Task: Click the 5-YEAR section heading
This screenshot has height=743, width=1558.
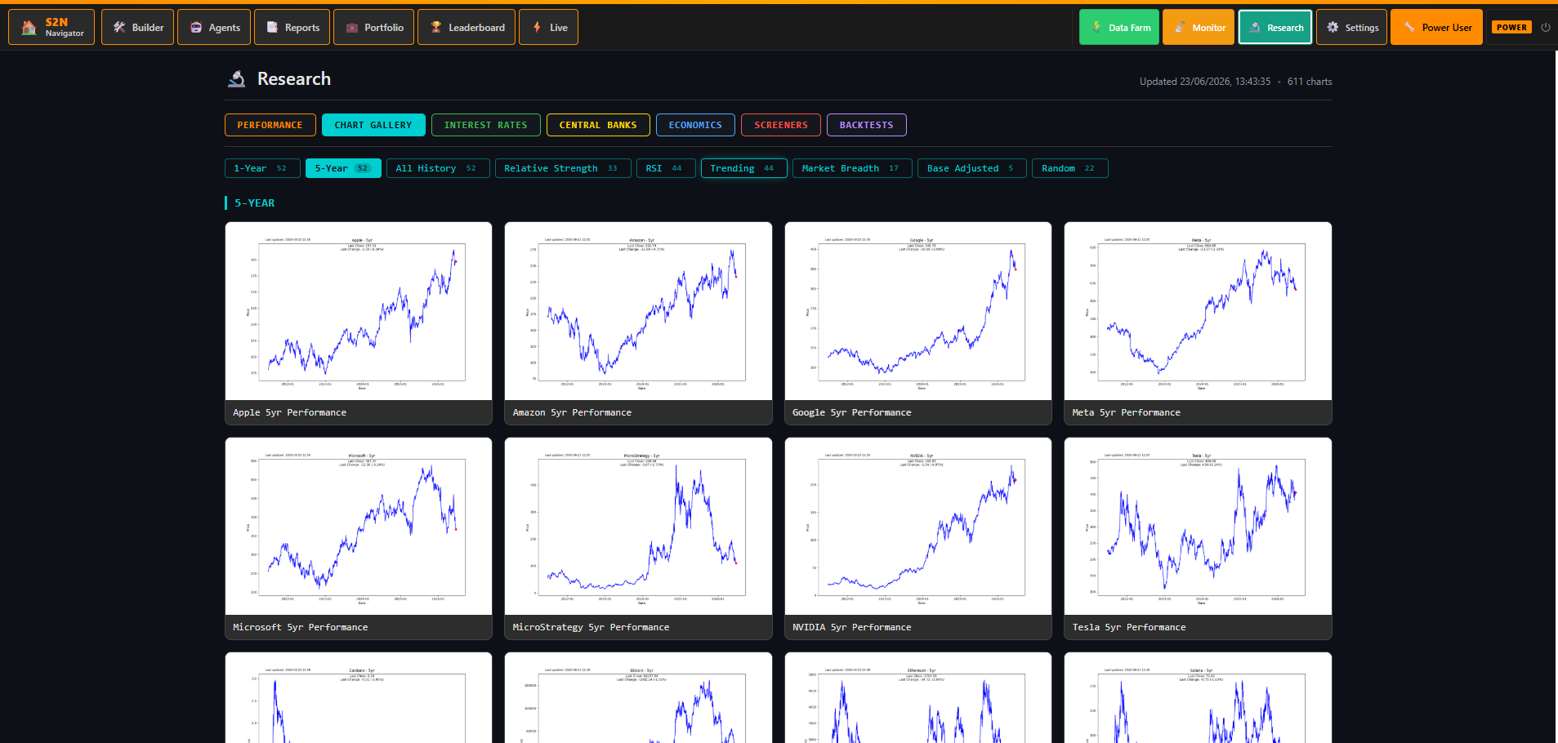Action: click(x=255, y=202)
